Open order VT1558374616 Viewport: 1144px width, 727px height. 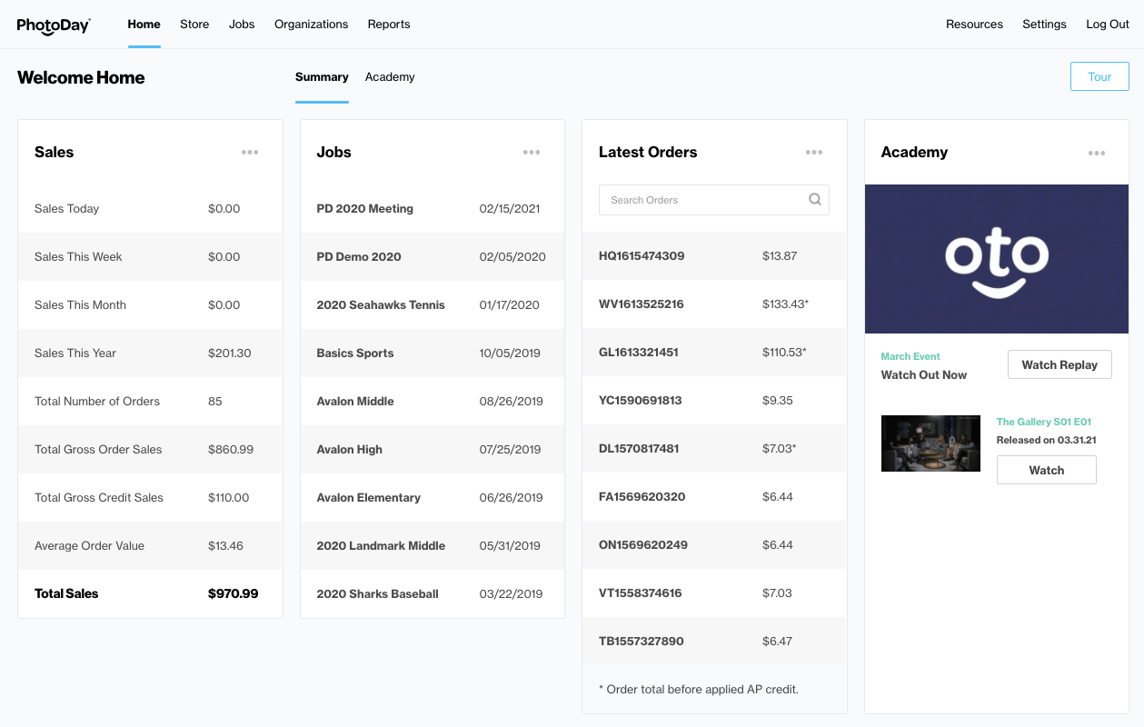tap(641, 593)
